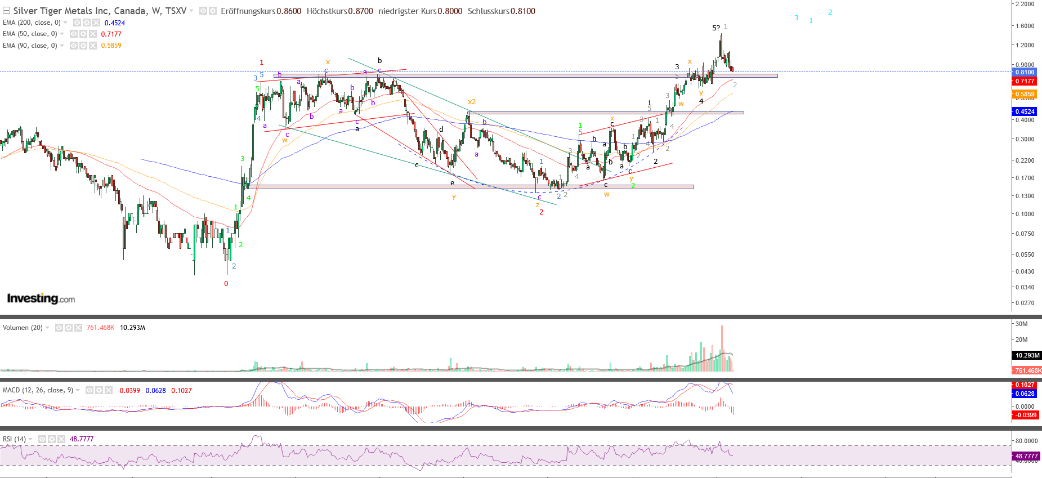
Task: Hide the EMA 200 line via eye icon
Action: [x=77, y=23]
